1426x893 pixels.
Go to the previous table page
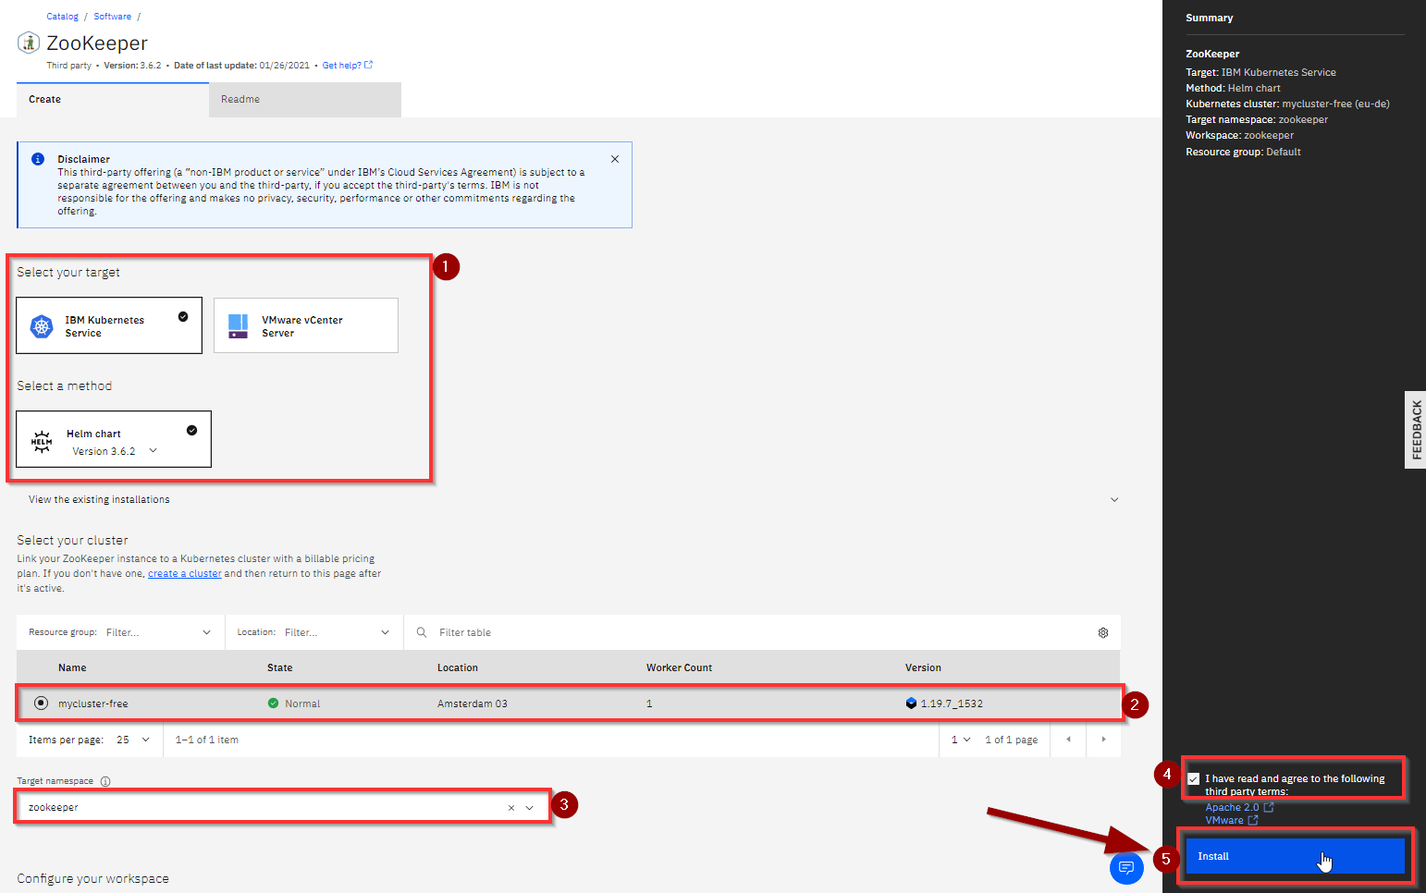(1068, 740)
